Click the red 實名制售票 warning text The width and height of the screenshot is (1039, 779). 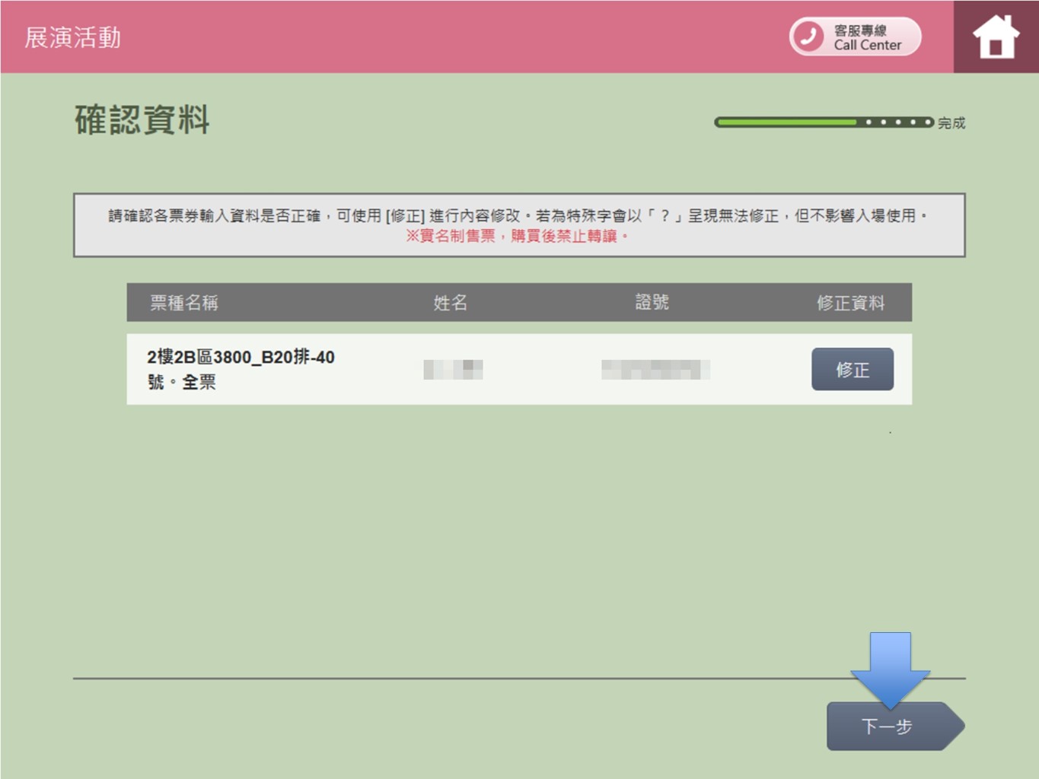pos(518,237)
